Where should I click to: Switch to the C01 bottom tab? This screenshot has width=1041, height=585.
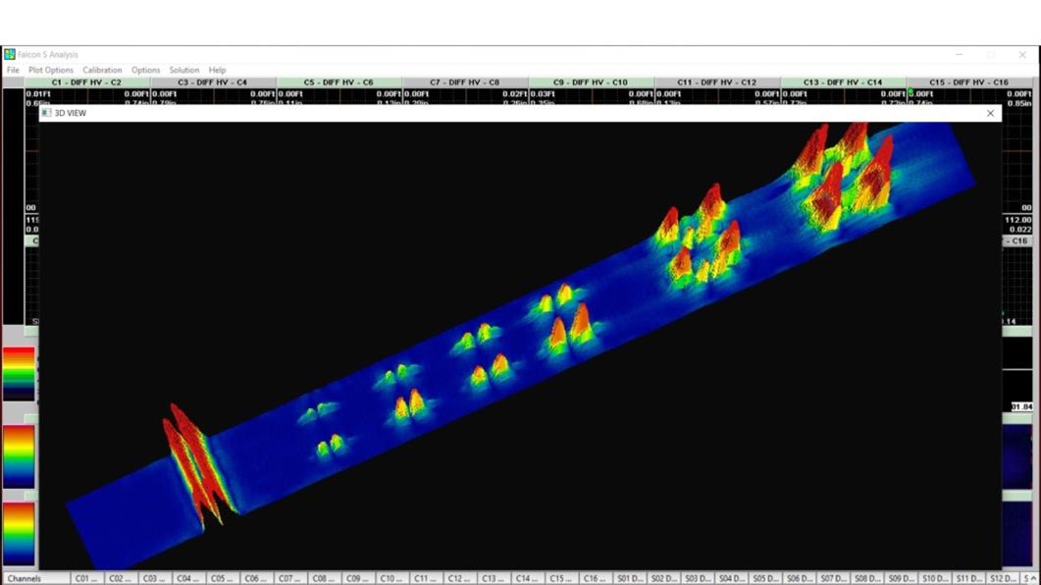point(86,579)
